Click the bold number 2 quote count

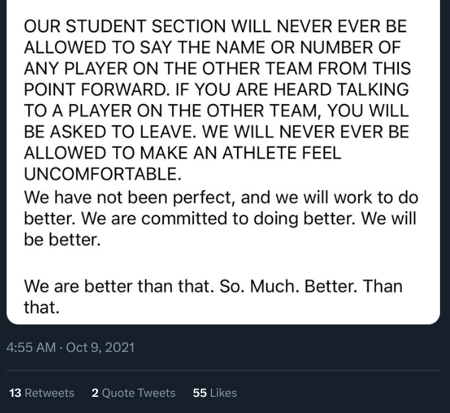[95, 393]
